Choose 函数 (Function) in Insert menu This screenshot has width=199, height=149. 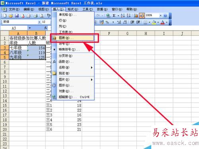pyautogui.click(x=72, y=62)
